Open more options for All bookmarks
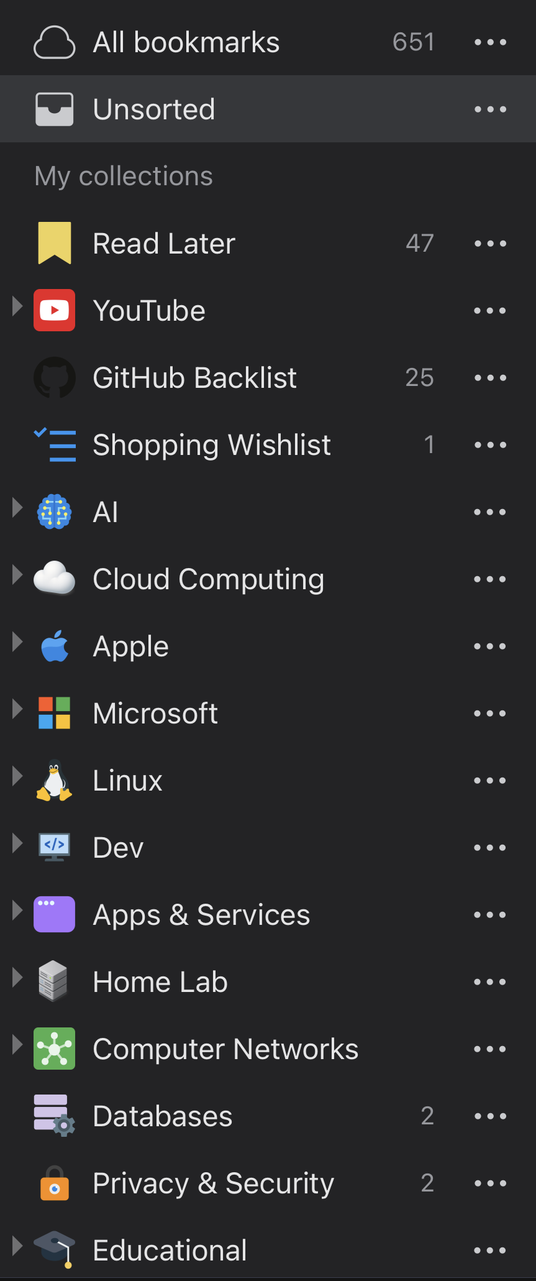The width and height of the screenshot is (536, 1281). point(490,42)
